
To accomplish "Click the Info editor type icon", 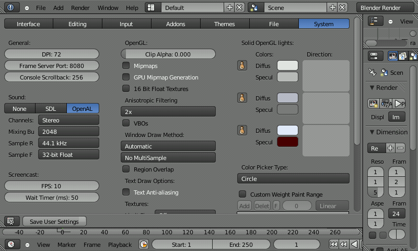I will [x=11, y=8].
